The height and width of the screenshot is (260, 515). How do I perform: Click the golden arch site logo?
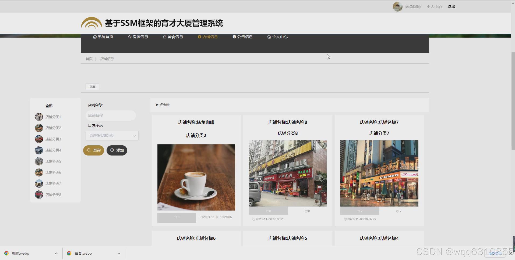pos(91,23)
